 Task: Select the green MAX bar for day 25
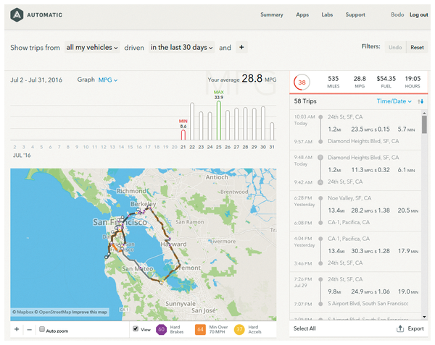(x=219, y=120)
